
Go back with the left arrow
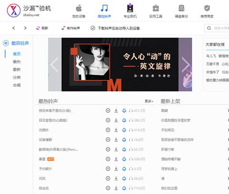pos(14,28)
